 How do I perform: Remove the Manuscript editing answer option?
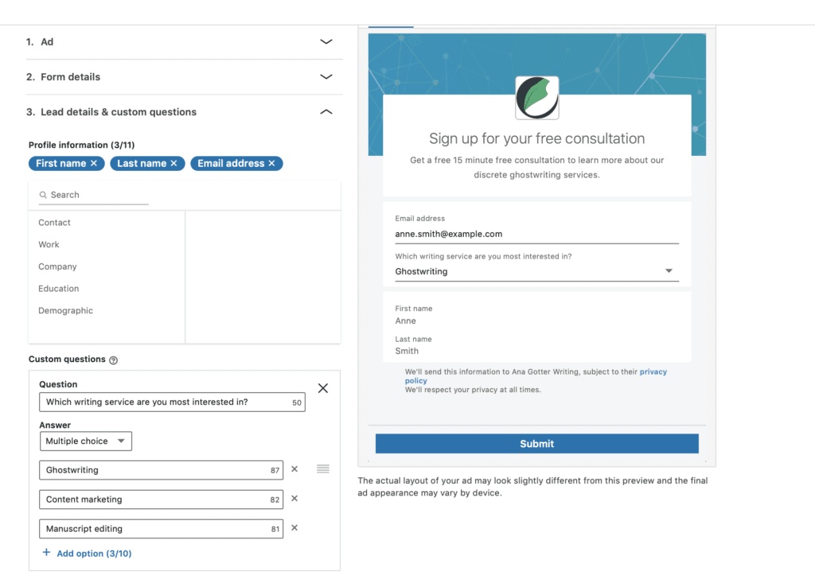click(x=294, y=528)
